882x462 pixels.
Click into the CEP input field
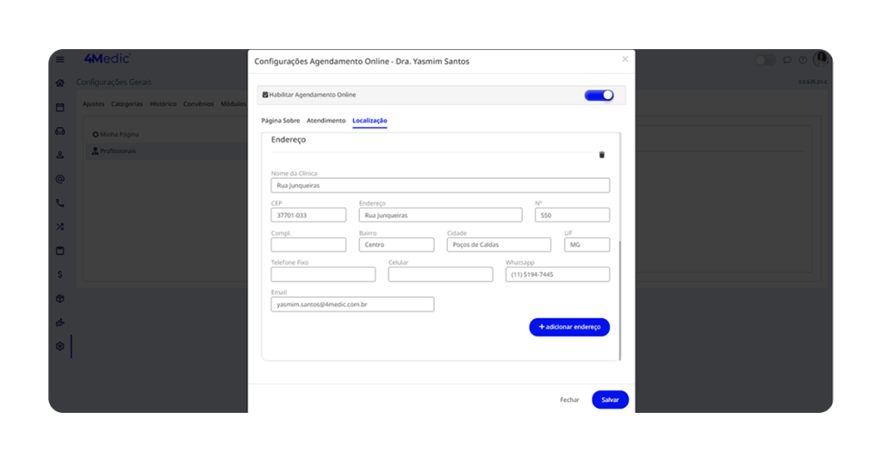(x=308, y=215)
